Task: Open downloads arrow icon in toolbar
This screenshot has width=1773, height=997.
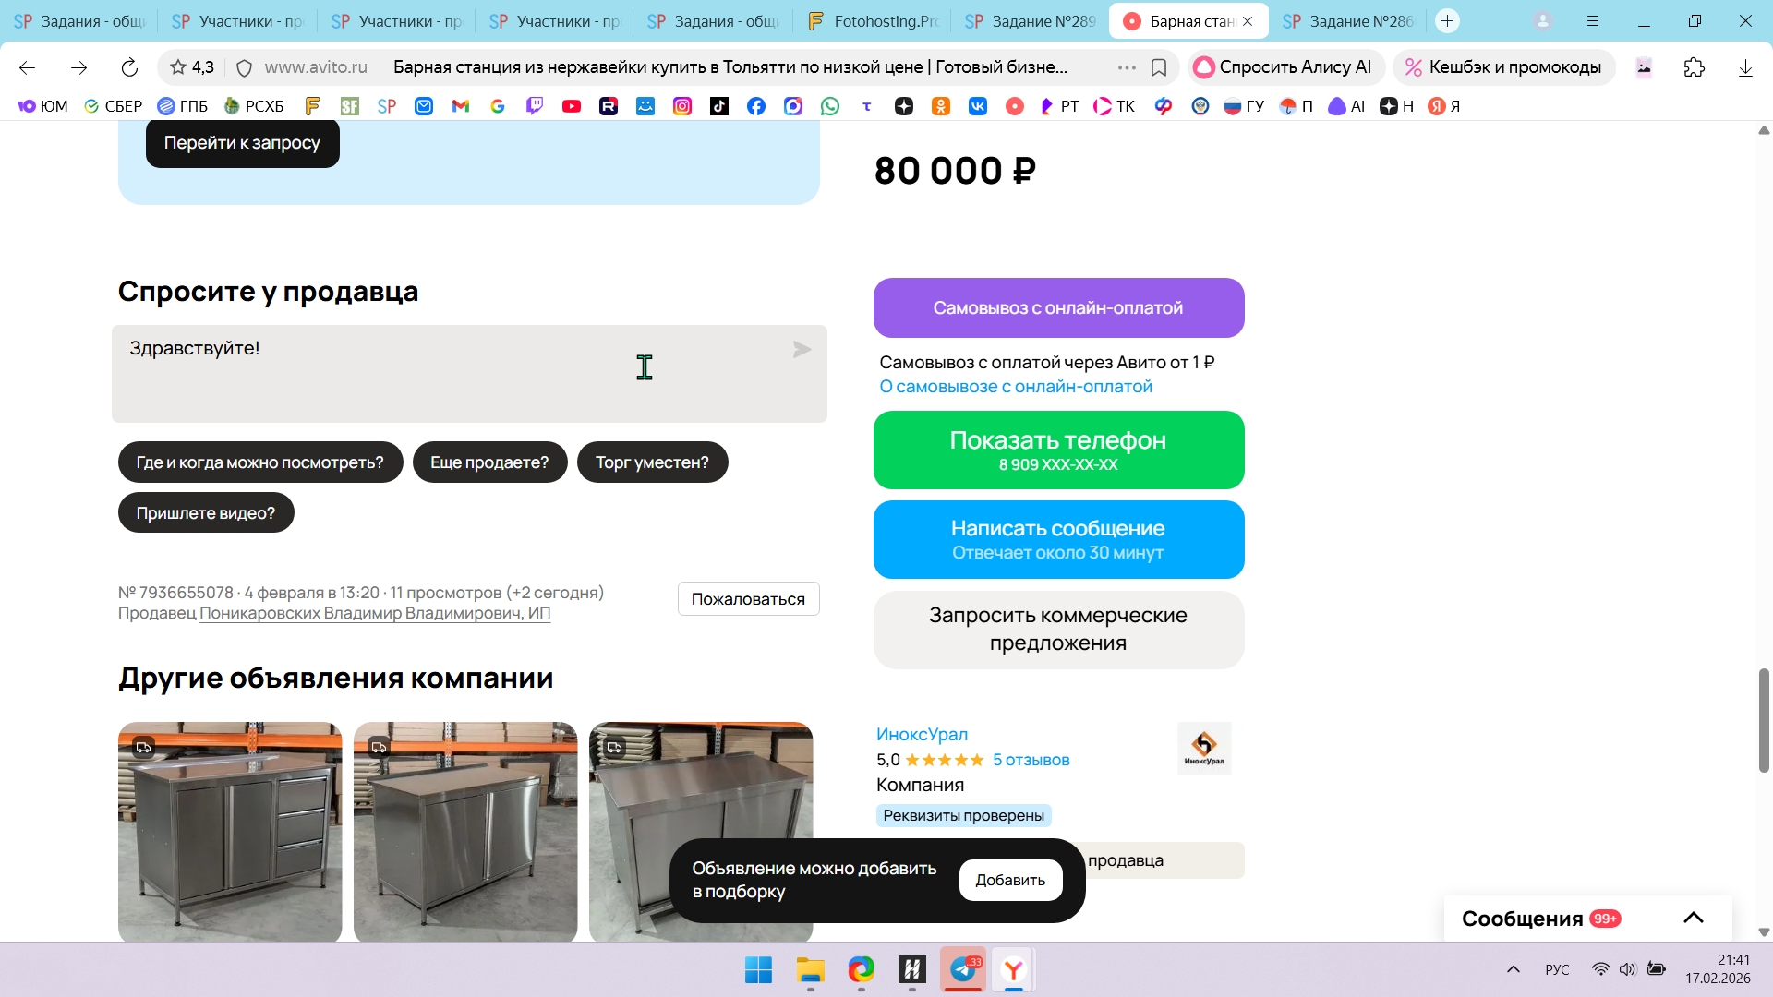Action: pyautogui.click(x=1745, y=67)
